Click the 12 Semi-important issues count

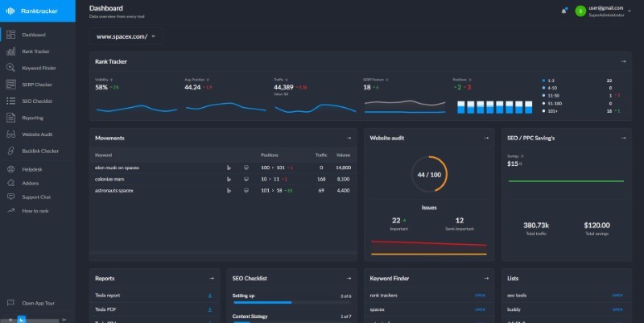pyautogui.click(x=460, y=221)
